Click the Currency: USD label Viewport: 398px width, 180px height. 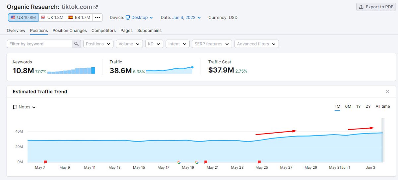point(223,18)
